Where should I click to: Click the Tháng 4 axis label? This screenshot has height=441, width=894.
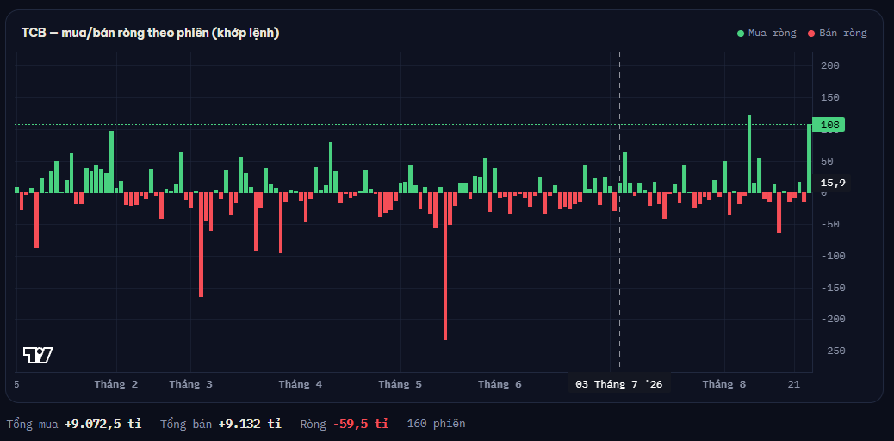pyautogui.click(x=301, y=384)
